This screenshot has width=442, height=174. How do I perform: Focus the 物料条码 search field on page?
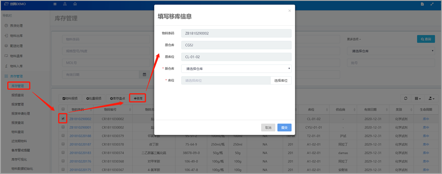pos(106,39)
